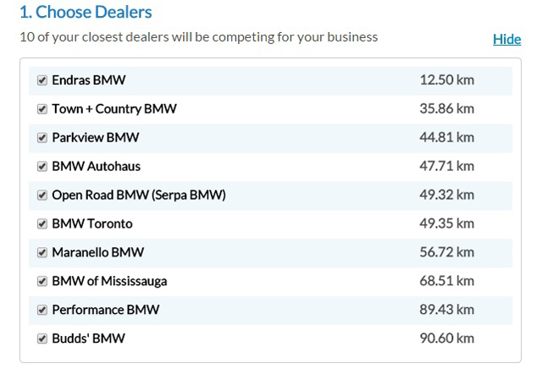
Task: Select the Performance BMW label
Action: click(105, 310)
